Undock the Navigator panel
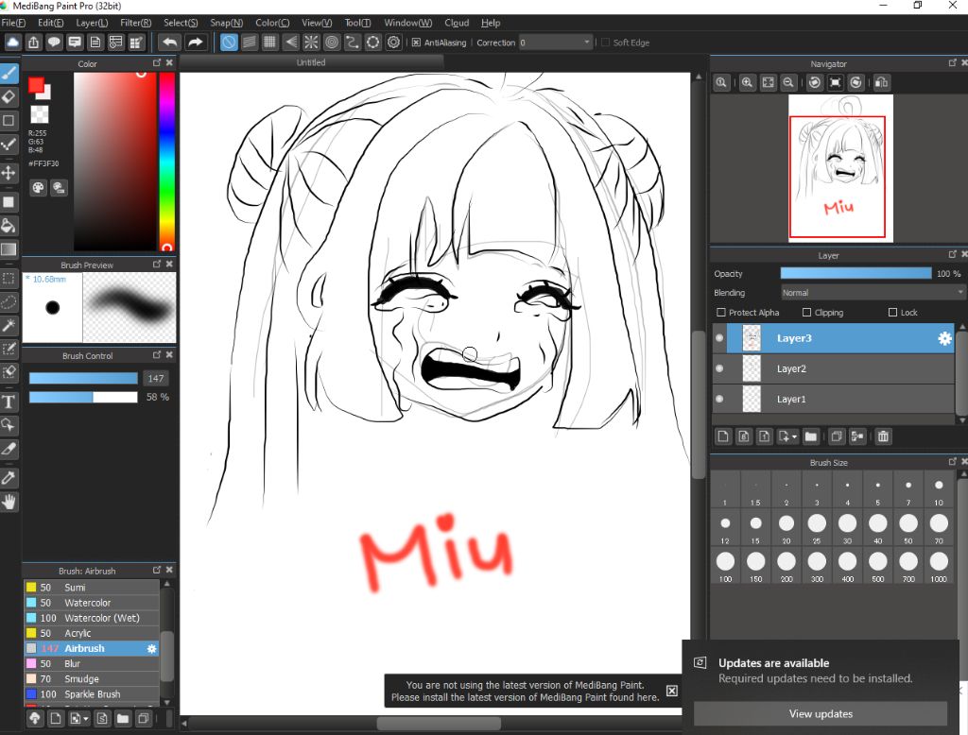 pos(952,63)
